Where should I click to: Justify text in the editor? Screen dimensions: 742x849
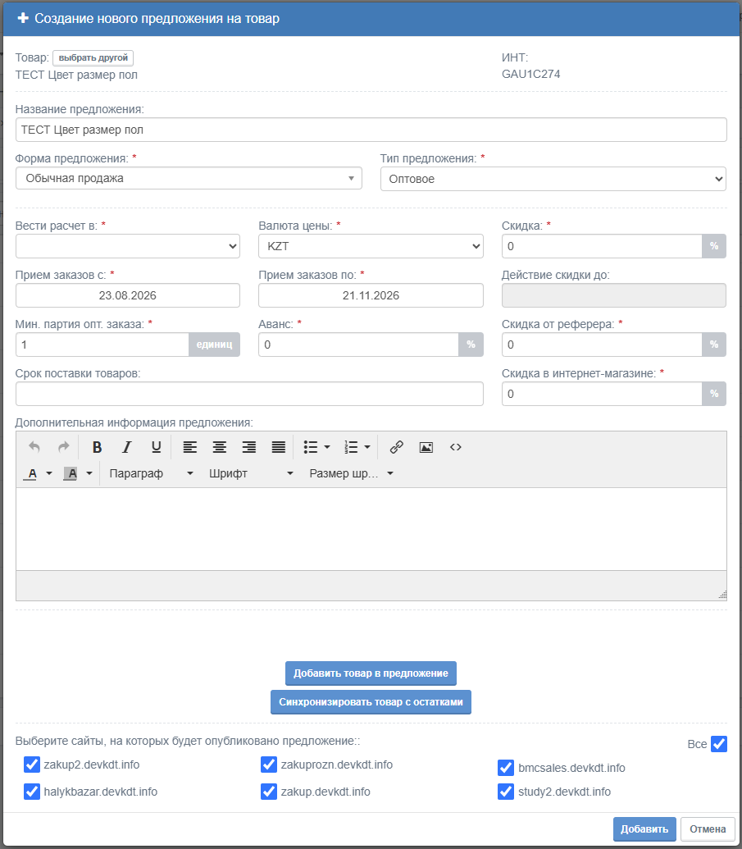click(278, 447)
